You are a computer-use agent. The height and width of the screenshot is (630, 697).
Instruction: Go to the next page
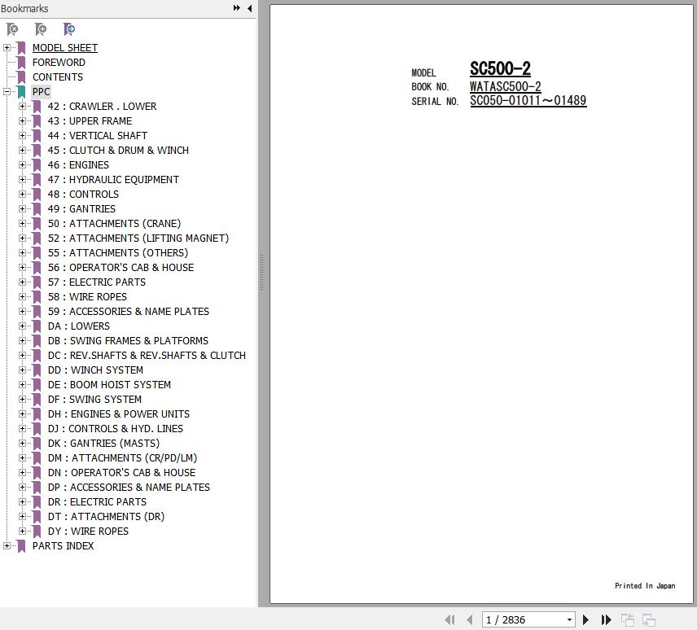click(x=586, y=619)
